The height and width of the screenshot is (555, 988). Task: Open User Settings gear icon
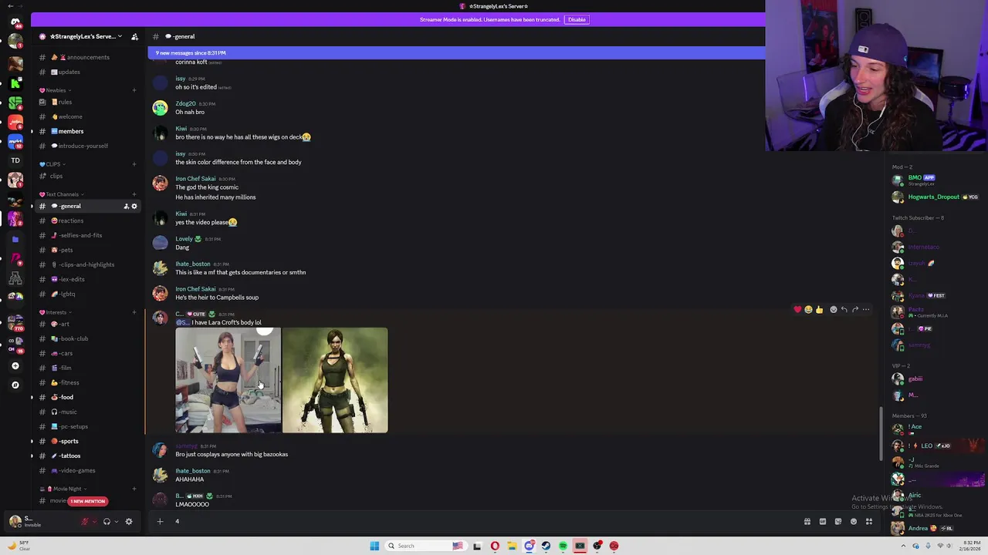pos(129,522)
